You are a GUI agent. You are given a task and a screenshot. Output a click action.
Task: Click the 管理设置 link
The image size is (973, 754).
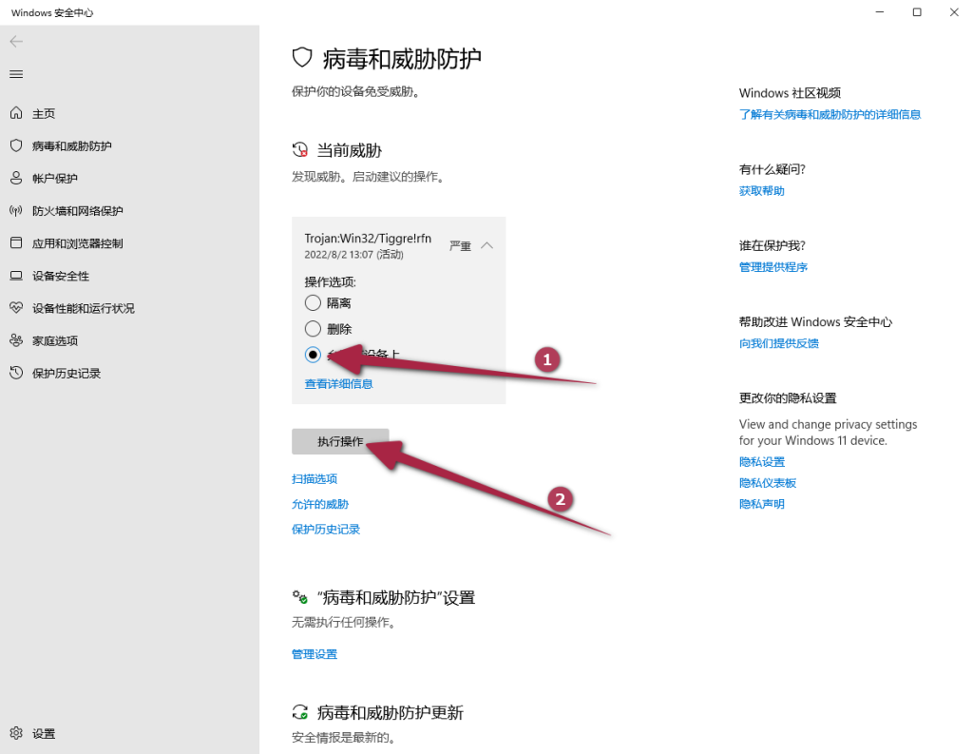[315, 654]
